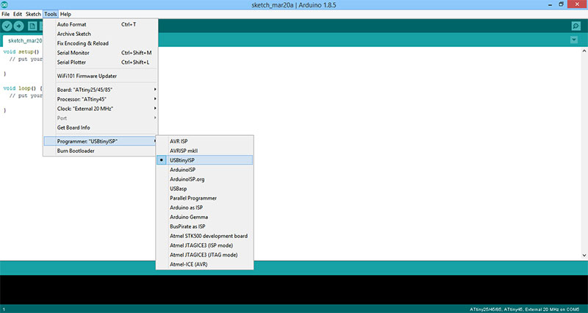Select Arduino Gemma programmer
The width and height of the screenshot is (588, 313).
pos(205,217)
